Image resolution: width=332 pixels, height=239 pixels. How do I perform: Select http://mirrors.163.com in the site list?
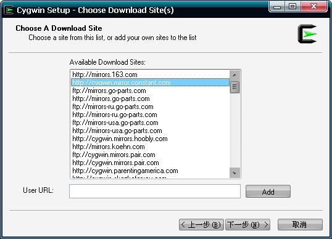(150, 75)
